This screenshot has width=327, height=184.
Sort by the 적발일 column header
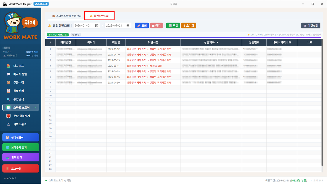(x=116, y=43)
